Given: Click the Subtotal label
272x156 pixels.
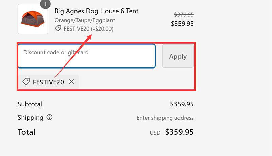Looking at the screenshot, I should tap(30, 104).
